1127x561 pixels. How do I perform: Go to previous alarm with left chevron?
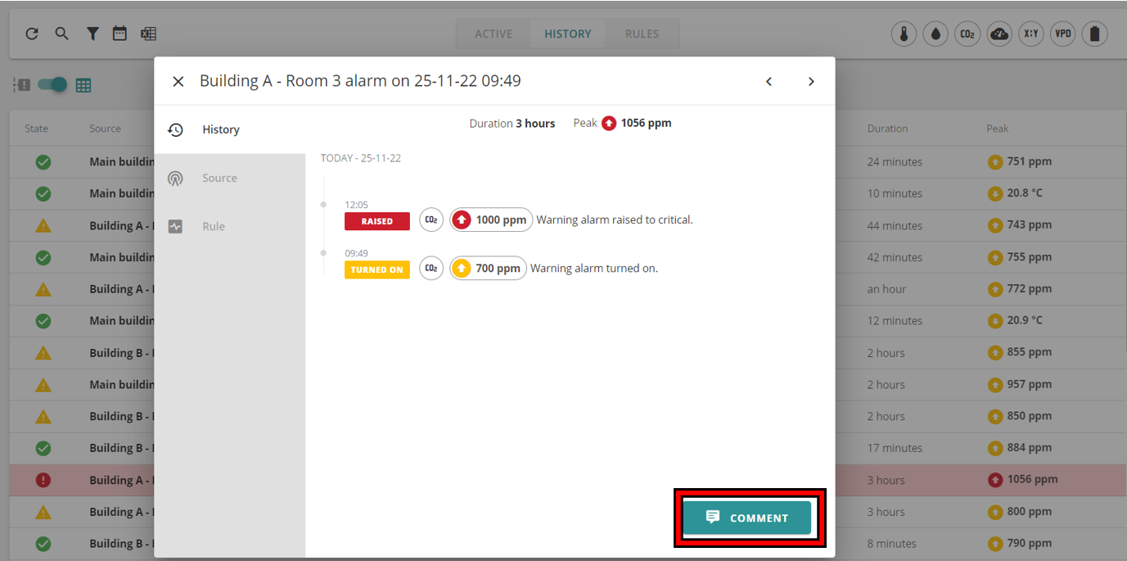[769, 81]
